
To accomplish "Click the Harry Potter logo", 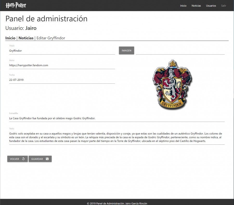I will tap(16, 5).
